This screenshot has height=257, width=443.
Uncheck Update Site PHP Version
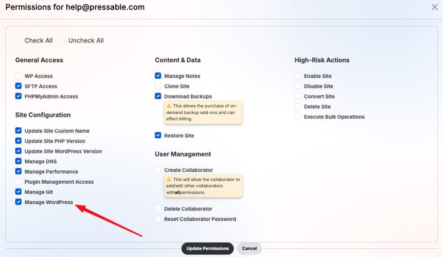point(19,141)
